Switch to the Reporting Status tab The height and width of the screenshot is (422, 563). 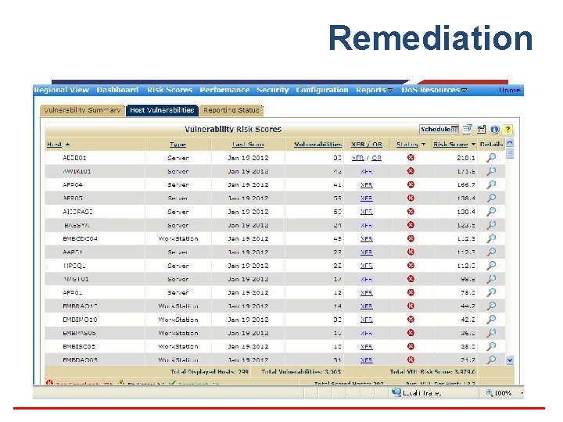point(231,110)
